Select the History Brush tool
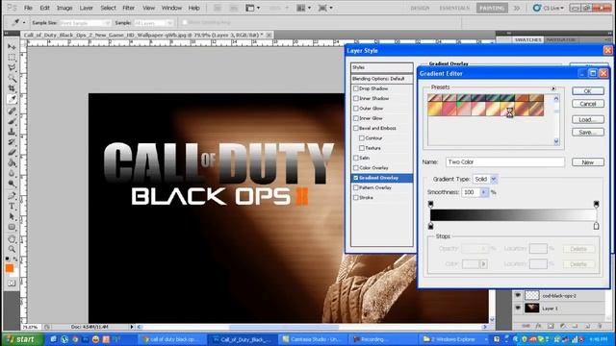 (12, 142)
